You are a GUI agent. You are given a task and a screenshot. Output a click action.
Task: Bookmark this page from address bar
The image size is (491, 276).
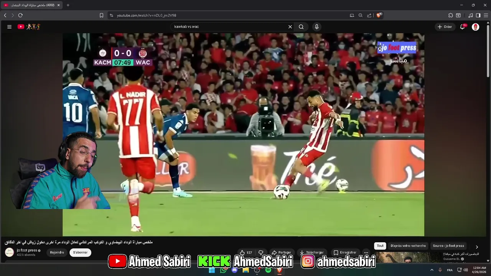tap(101, 15)
